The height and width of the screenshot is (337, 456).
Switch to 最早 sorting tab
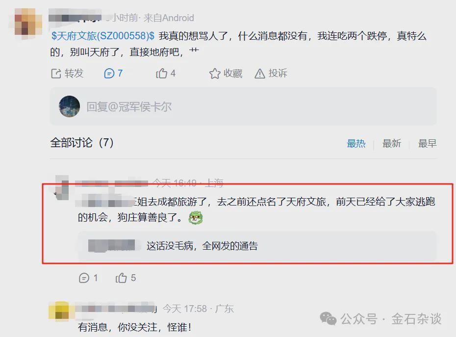point(427,143)
